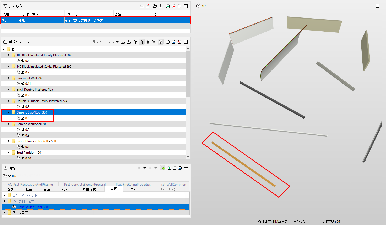Open the Pset_WallCommon tab

pos(173,184)
